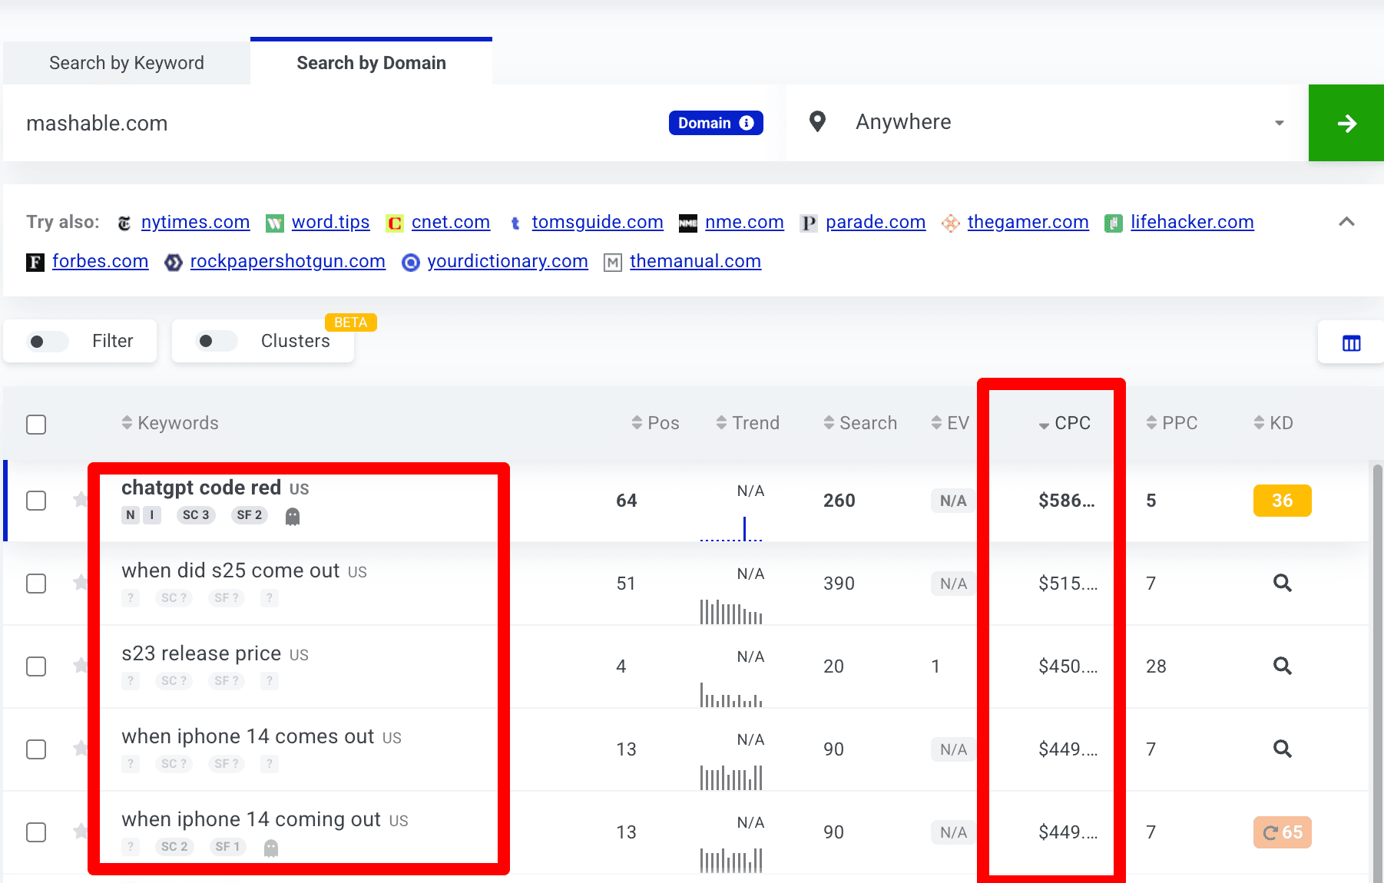Click the SF 2 tag under 'chatgpt code red'
This screenshot has height=883, width=1384.
tap(250, 515)
